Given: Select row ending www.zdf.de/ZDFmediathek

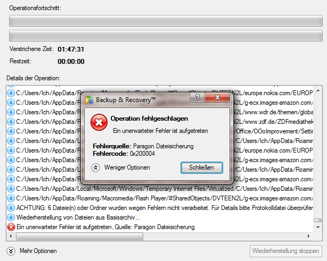Looking at the screenshot, I should coord(160,122).
